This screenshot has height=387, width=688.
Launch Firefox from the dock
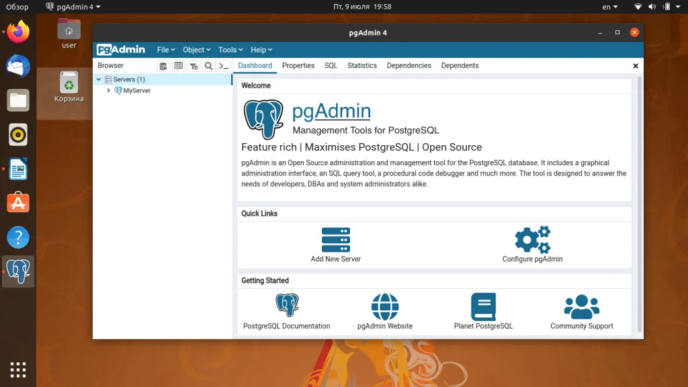(17, 30)
